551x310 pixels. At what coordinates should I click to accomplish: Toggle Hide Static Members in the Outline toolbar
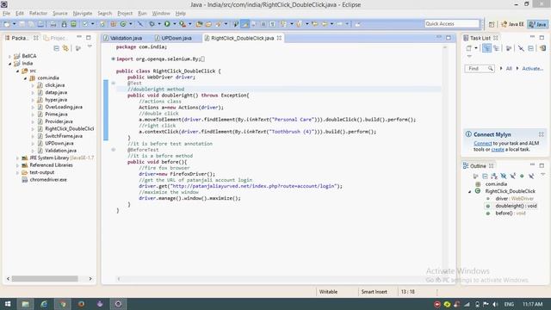click(513, 176)
